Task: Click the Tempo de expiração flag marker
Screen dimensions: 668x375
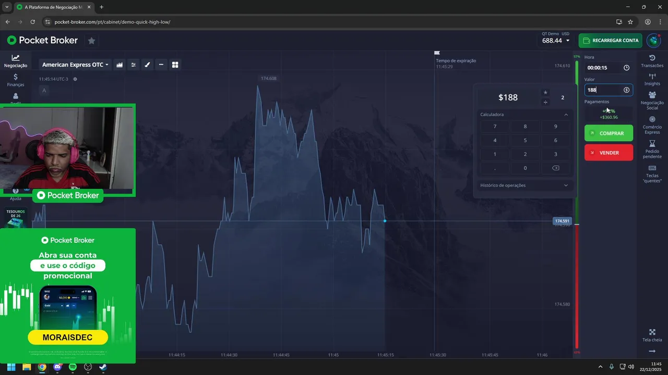Action: (x=437, y=53)
